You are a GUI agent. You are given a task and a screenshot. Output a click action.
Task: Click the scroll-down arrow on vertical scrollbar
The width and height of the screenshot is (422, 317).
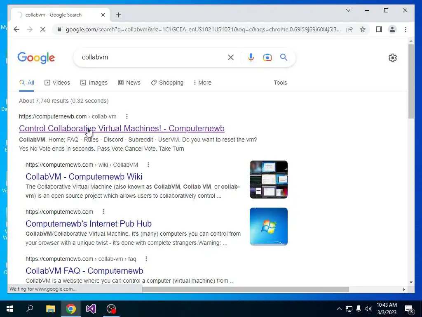pyautogui.click(x=411, y=282)
